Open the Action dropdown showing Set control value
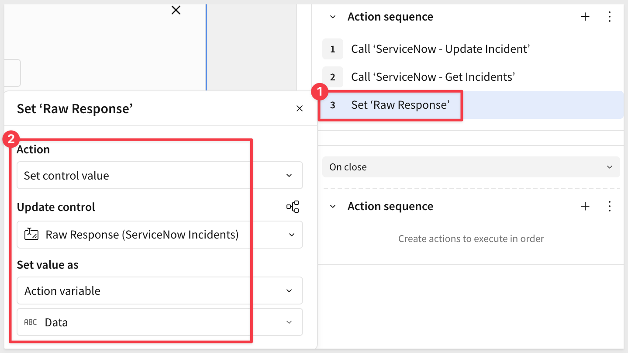 pos(159,176)
